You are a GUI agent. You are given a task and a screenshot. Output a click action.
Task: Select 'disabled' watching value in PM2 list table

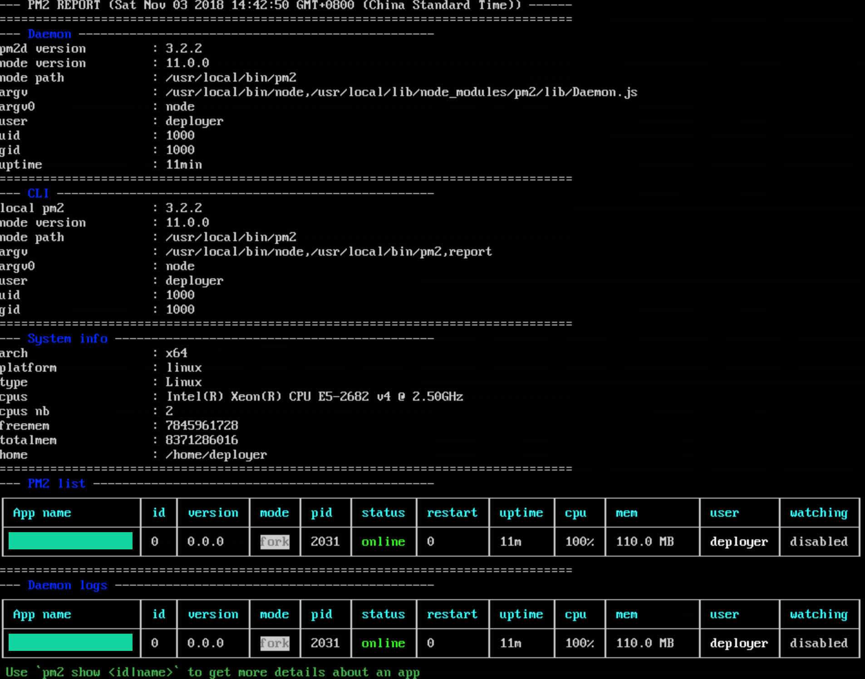[x=819, y=542]
